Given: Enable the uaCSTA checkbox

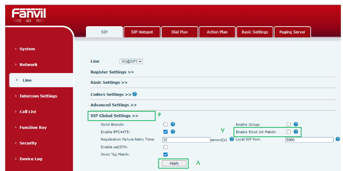Looking at the screenshot, I should click(x=166, y=147).
